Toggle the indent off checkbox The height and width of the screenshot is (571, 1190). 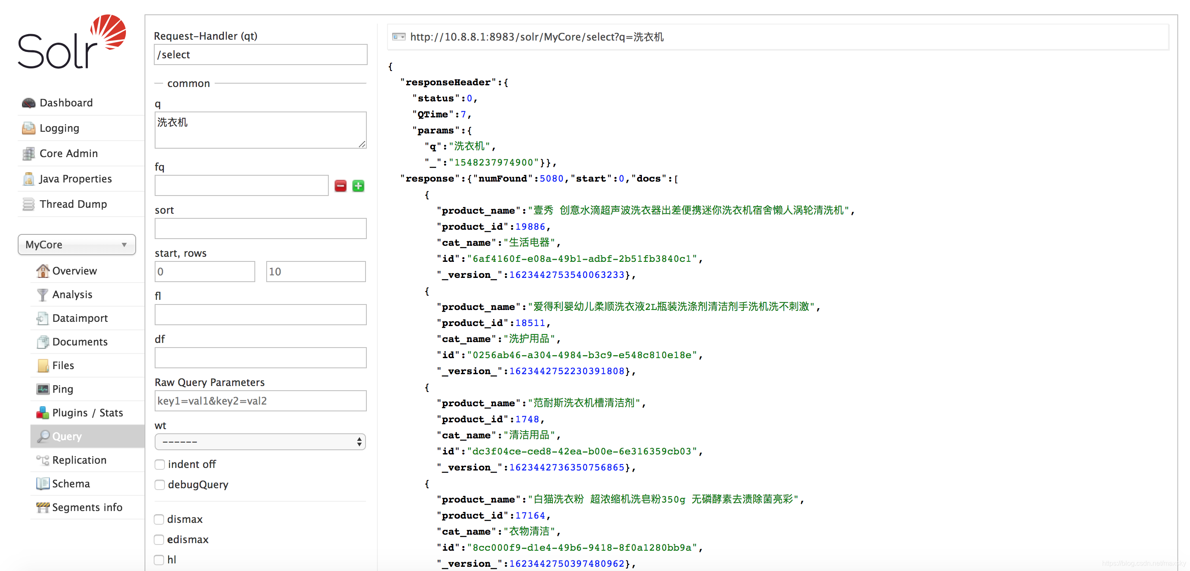[159, 464]
